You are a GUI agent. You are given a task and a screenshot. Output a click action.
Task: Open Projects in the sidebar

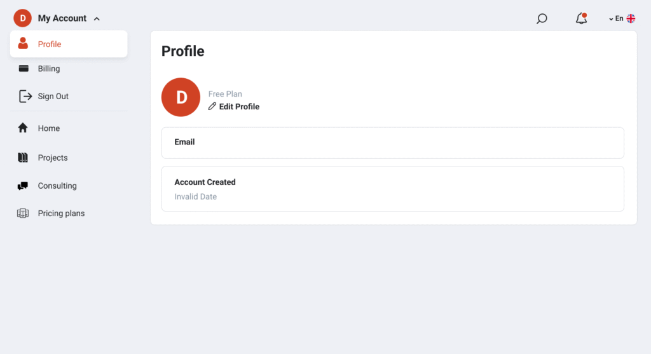click(53, 158)
